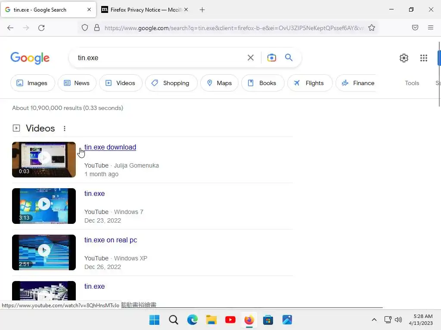Click the 'Dec 23, 2022' date text

click(x=102, y=220)
